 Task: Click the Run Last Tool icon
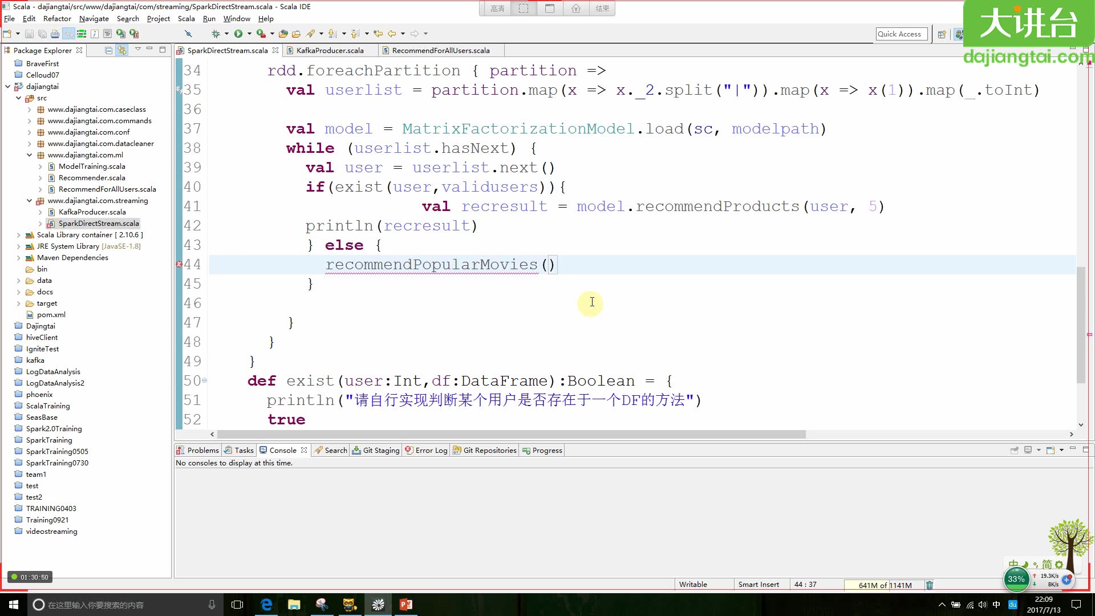pos(261,34)
